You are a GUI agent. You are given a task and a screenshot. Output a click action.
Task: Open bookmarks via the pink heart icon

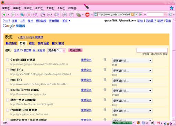coord(36,14)
